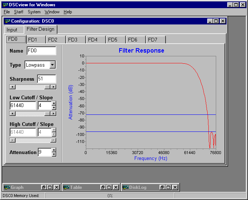Click the Low Cutoff frequency field

coord(23,106)
